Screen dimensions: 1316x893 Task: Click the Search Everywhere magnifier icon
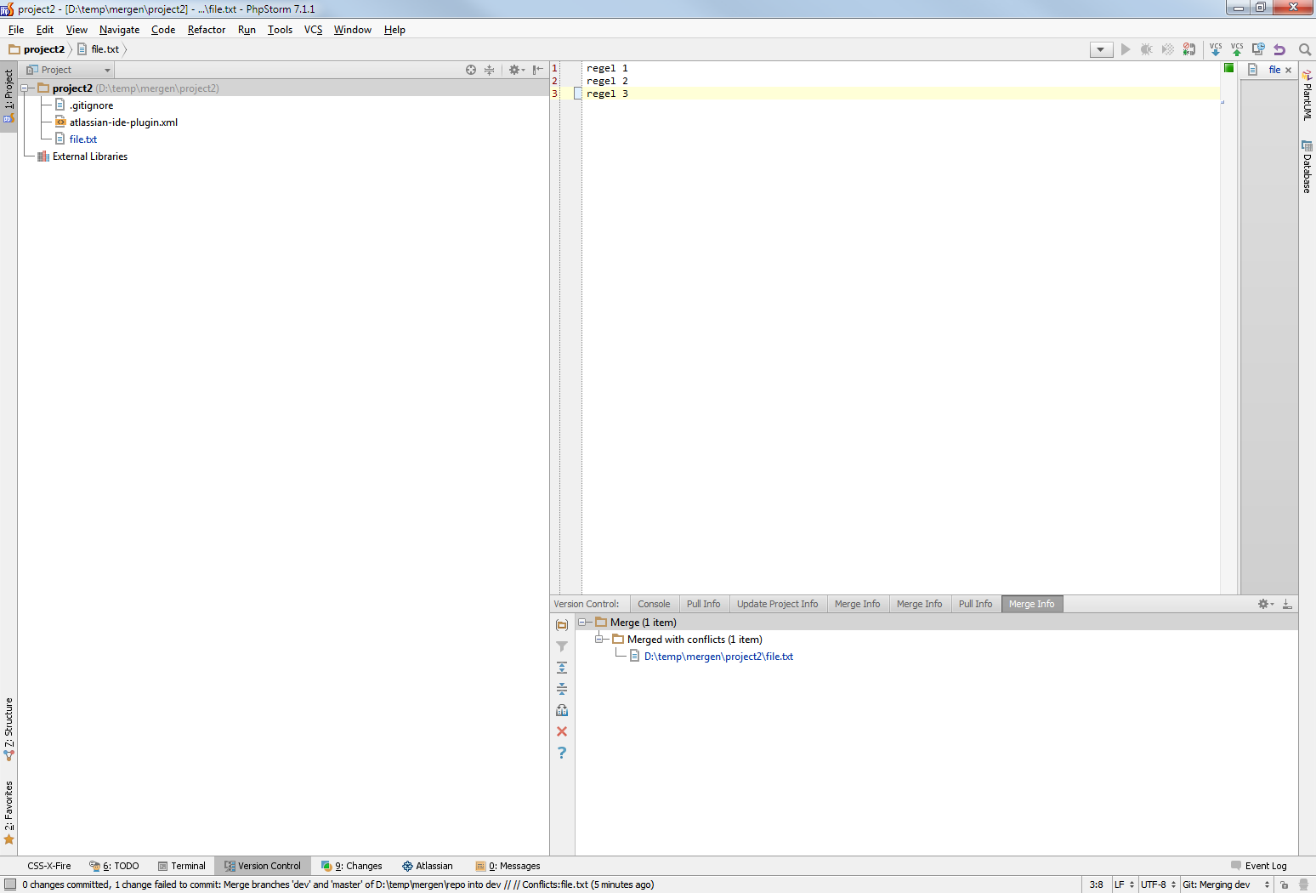coord(1305,49)
